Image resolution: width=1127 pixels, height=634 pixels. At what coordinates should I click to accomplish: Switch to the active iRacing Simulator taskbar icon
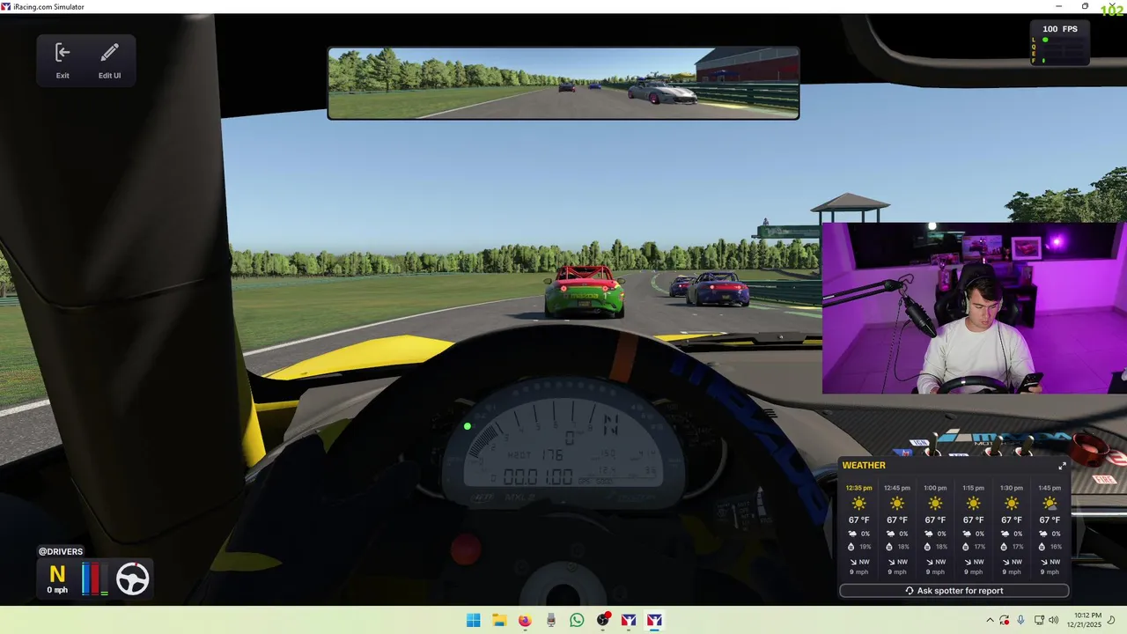(x=655, y=620)
